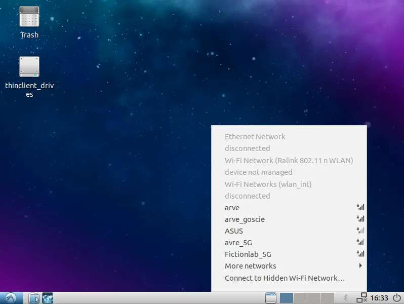Open the thinclient_drives desktop icon
404x304 pixels.
click(29, 67)
